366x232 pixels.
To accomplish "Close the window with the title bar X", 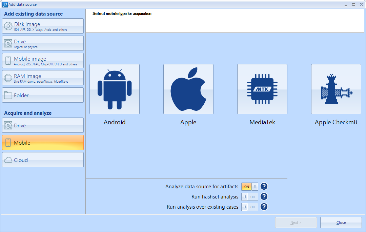I will 361,4.
